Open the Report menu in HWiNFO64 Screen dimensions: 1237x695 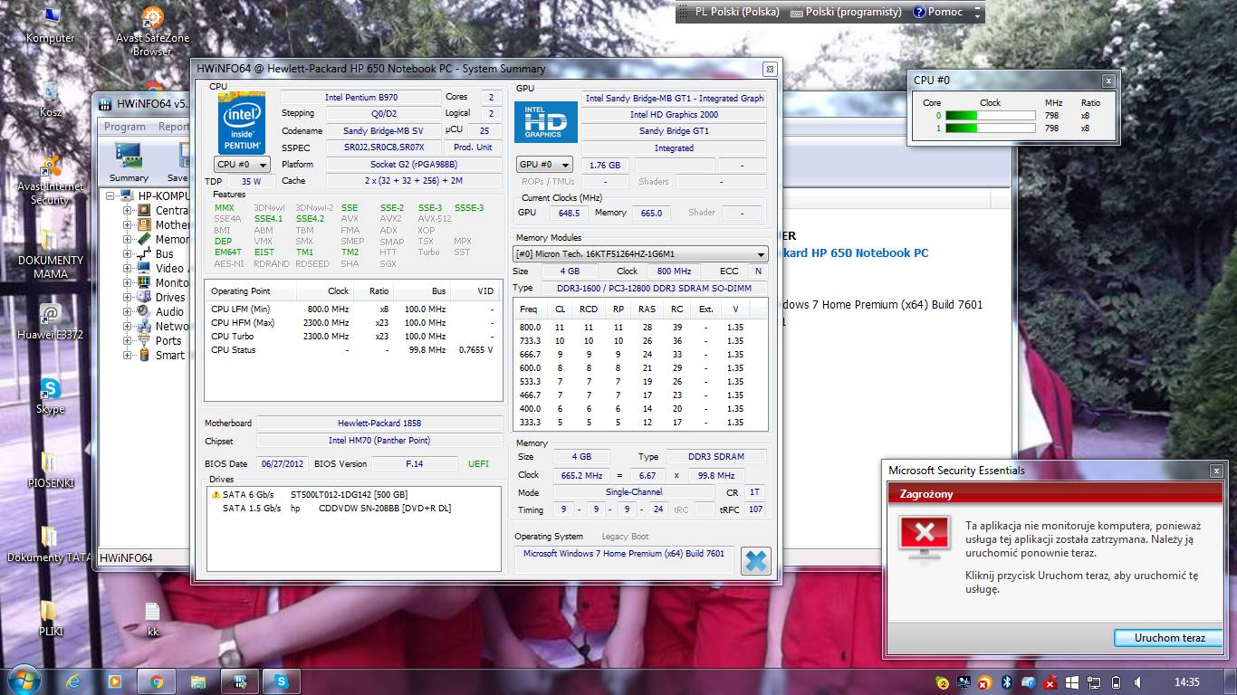pos(173,127)
